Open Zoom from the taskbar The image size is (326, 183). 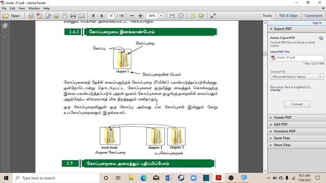pos(194,178)
